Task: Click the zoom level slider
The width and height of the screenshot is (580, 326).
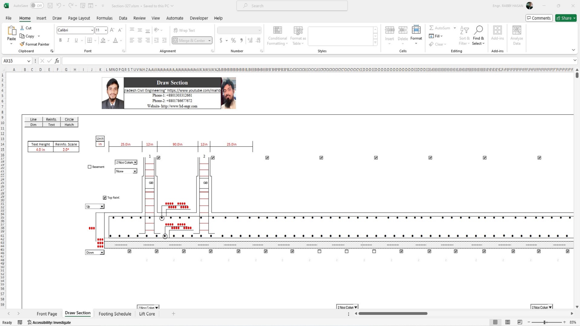Action: pyautogui.click(x=544, y=322)
